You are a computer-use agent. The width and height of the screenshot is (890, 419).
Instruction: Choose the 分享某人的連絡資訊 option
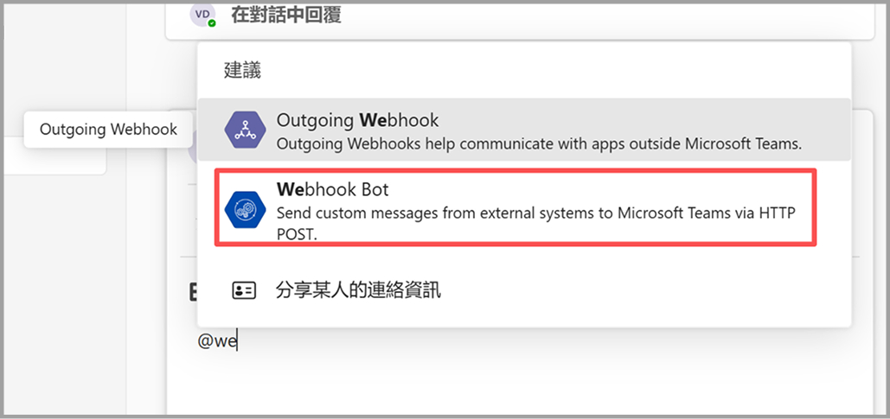click(358, 290)
